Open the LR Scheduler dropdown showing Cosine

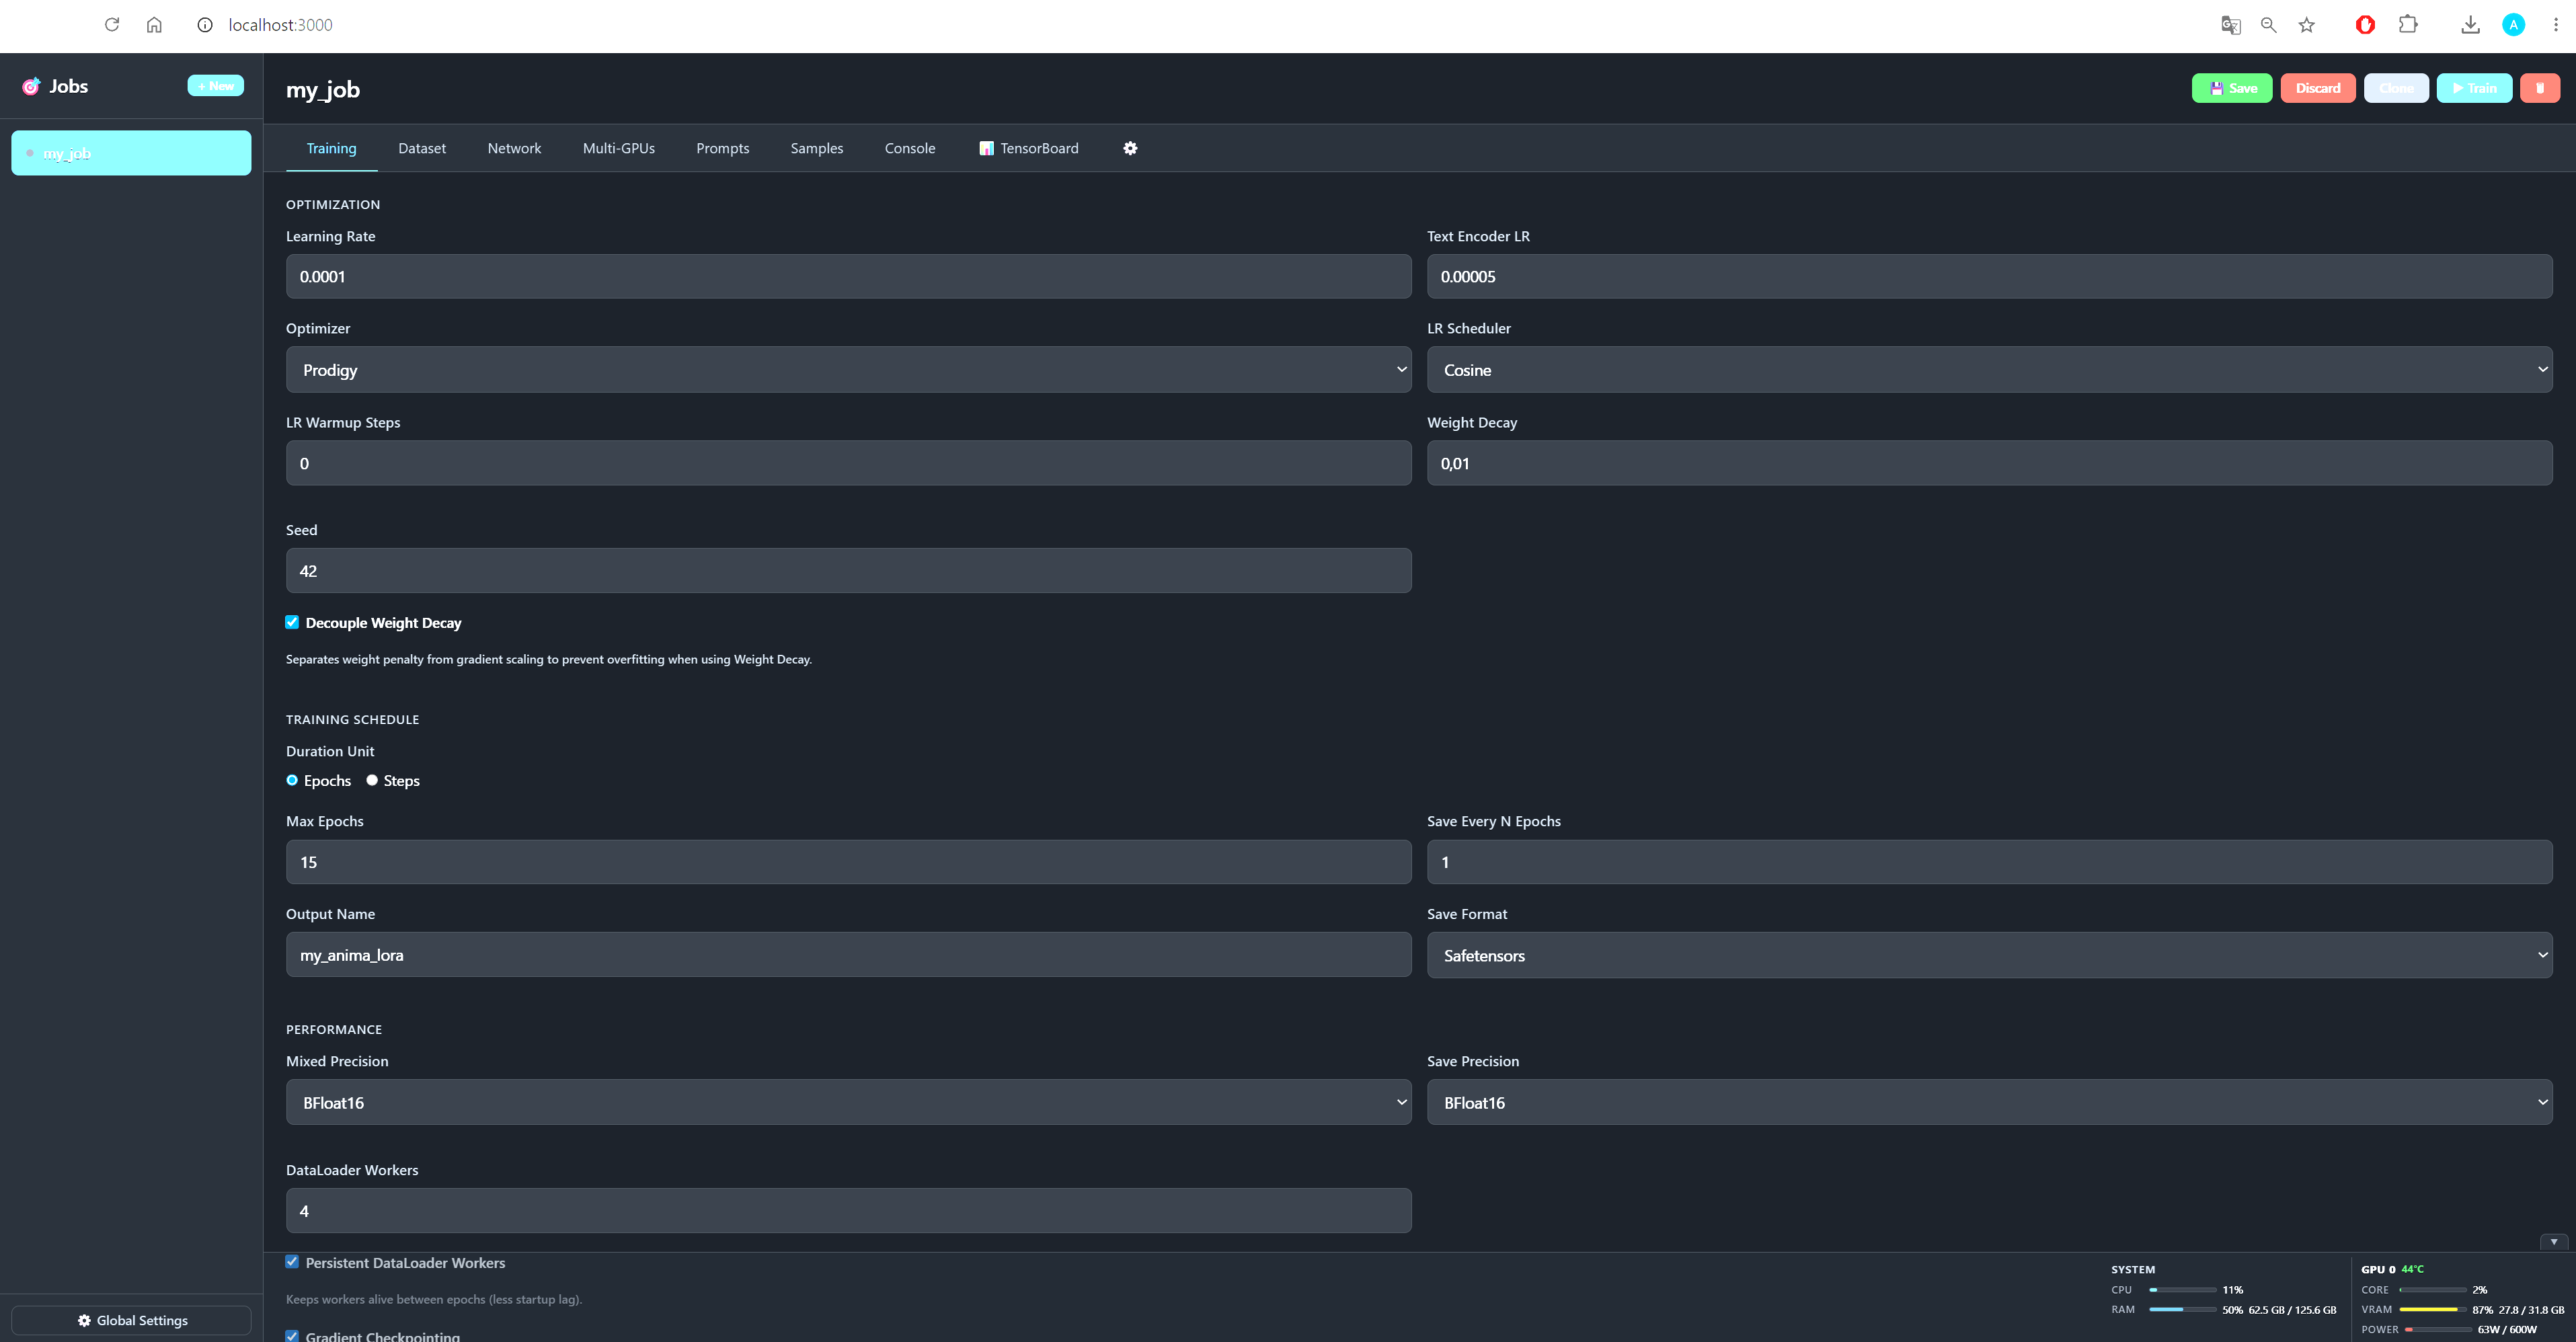[x=1989, y=370]
